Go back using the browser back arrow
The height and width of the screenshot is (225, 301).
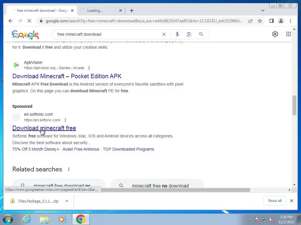pos(11,21)
